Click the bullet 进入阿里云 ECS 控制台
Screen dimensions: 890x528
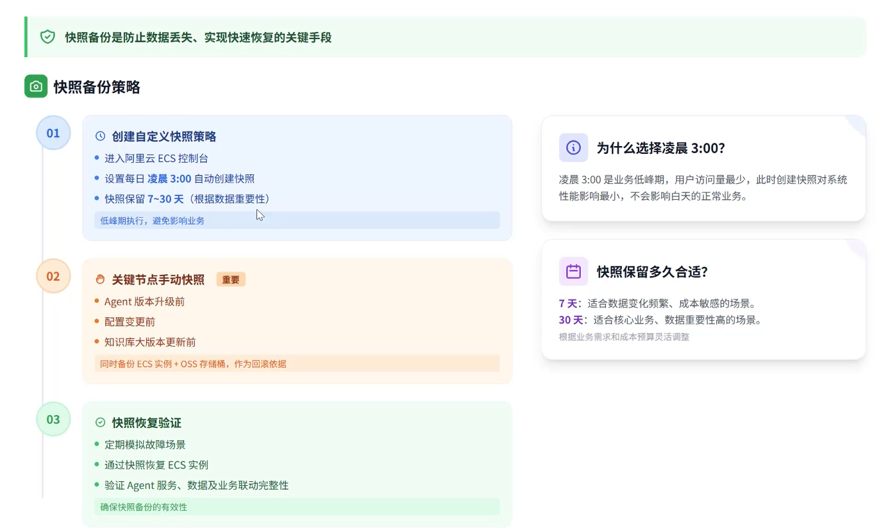(x=156, y=158)
